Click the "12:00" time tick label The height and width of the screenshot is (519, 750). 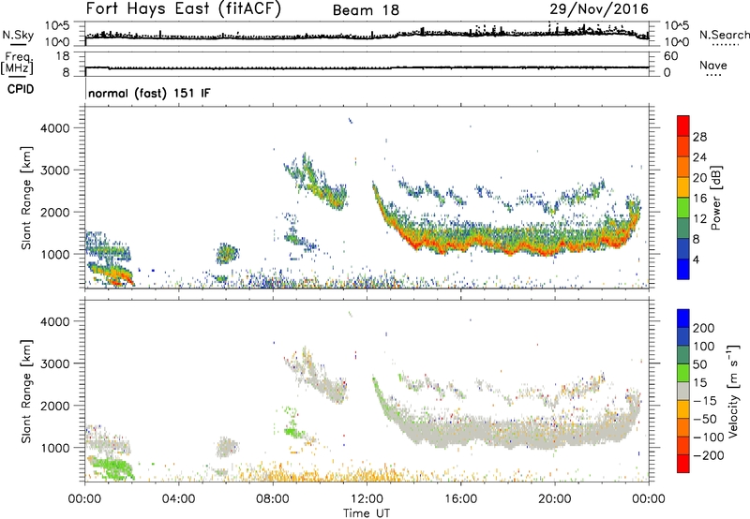click(x=367, y=499)
